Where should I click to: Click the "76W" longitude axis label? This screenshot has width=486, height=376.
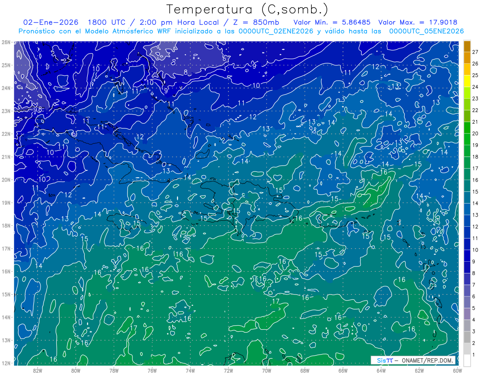point(152,370)
